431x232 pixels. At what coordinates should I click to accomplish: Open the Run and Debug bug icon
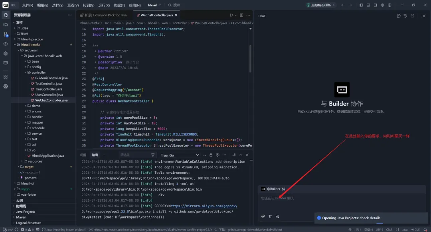[x=6, y=53]
